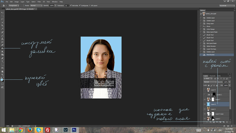This screenshot has height=133, width=236.
Task: Enable the All Layers checkbox
Action: pos(90,6)
